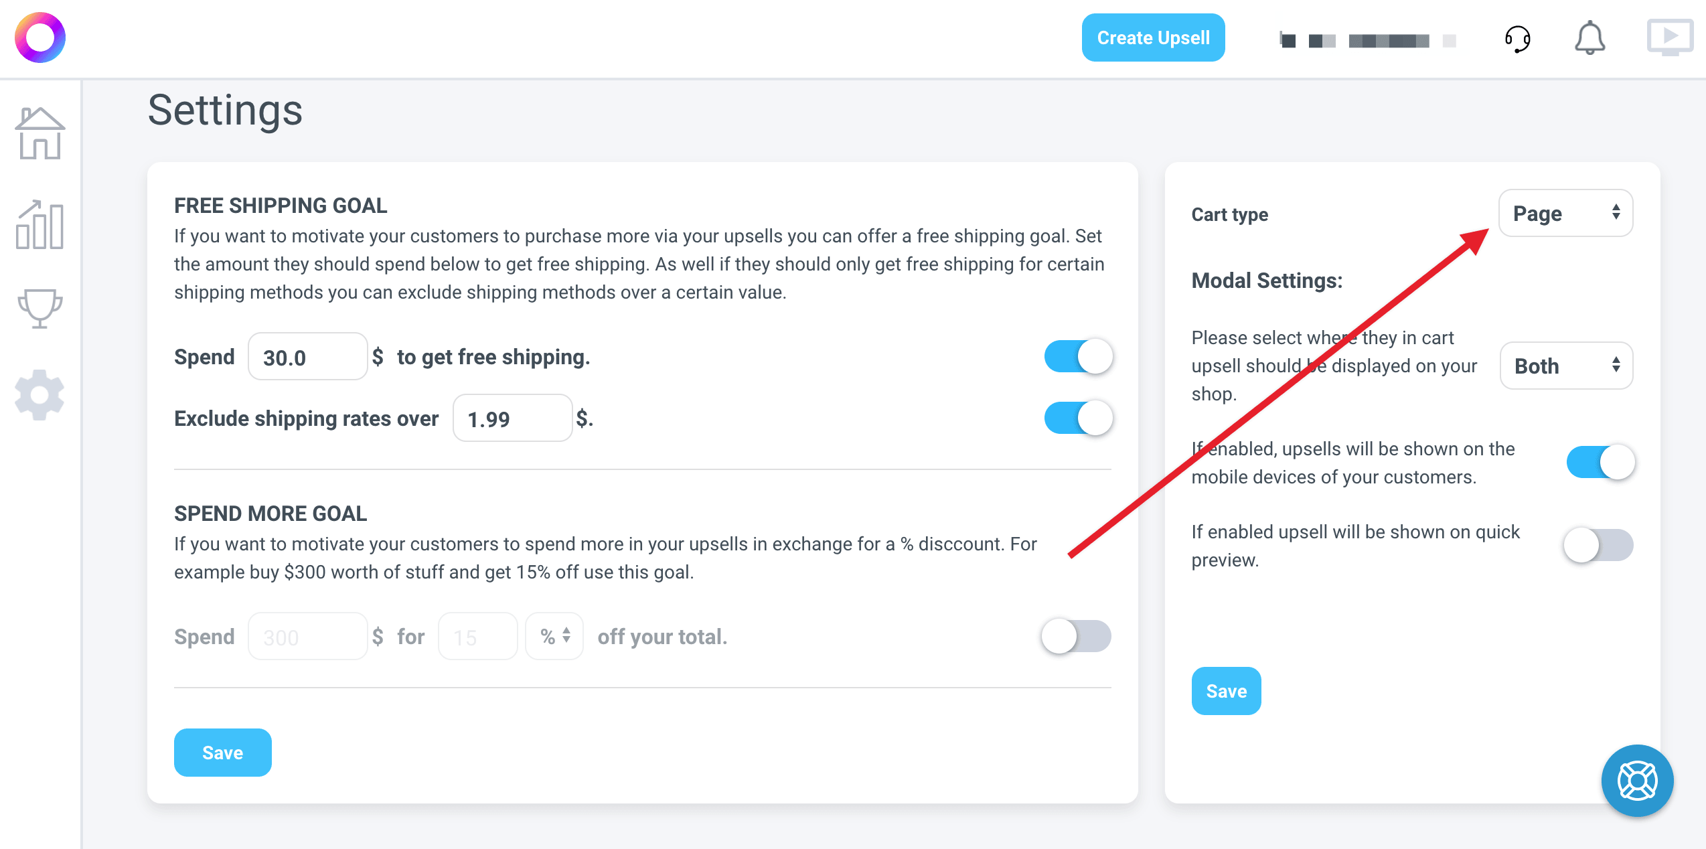This screenshot has height=849, width=1706.
Task: Click the exclude rates field showing 1.99
Action: tap(512, 418)
